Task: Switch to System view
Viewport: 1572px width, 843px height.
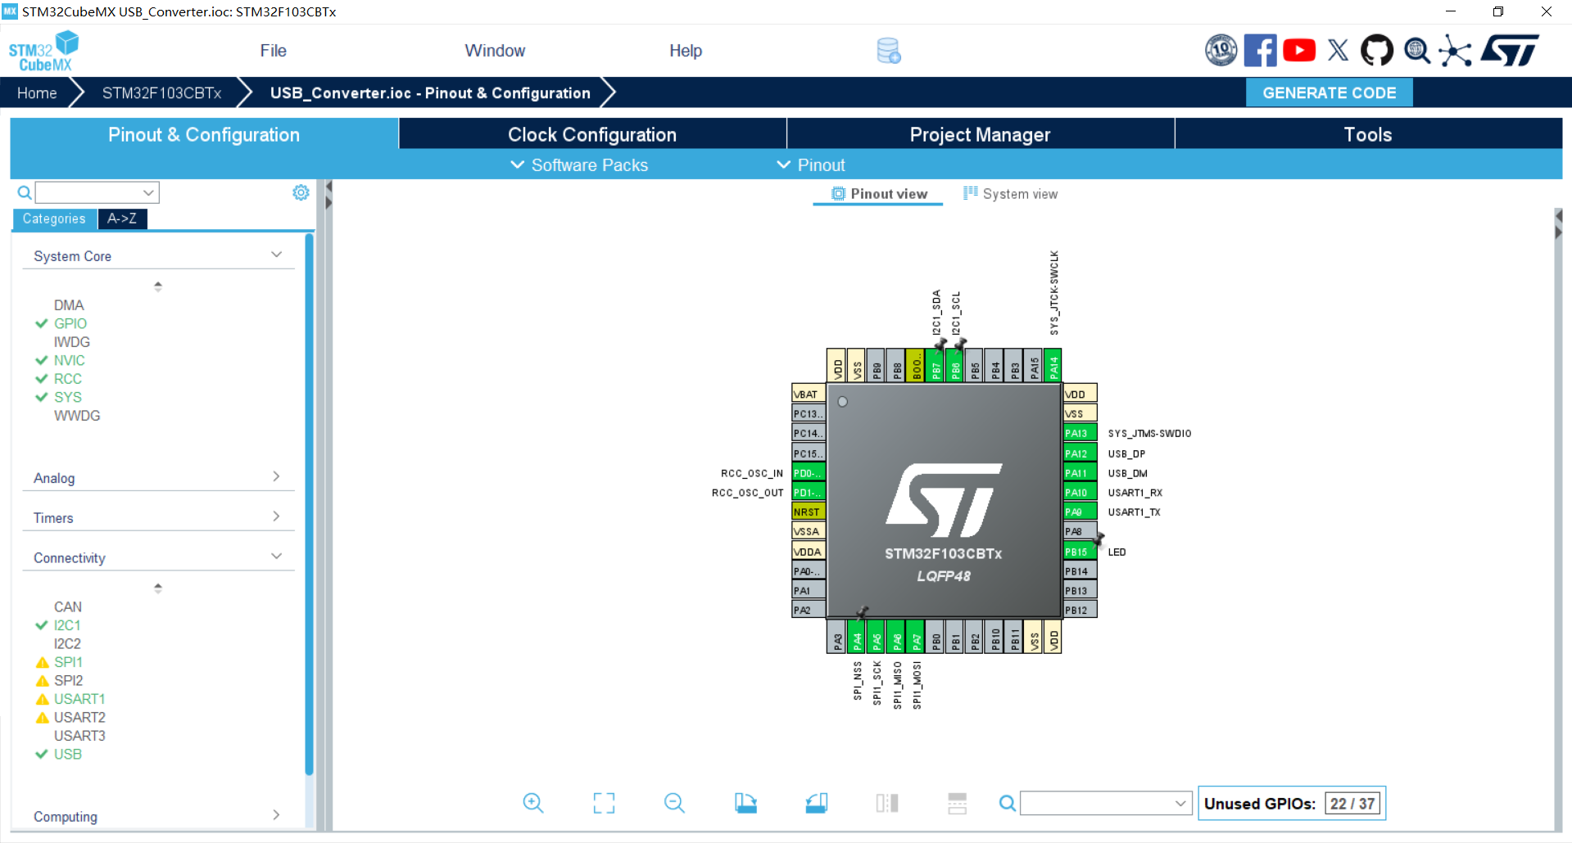Action: [1011, 194]
